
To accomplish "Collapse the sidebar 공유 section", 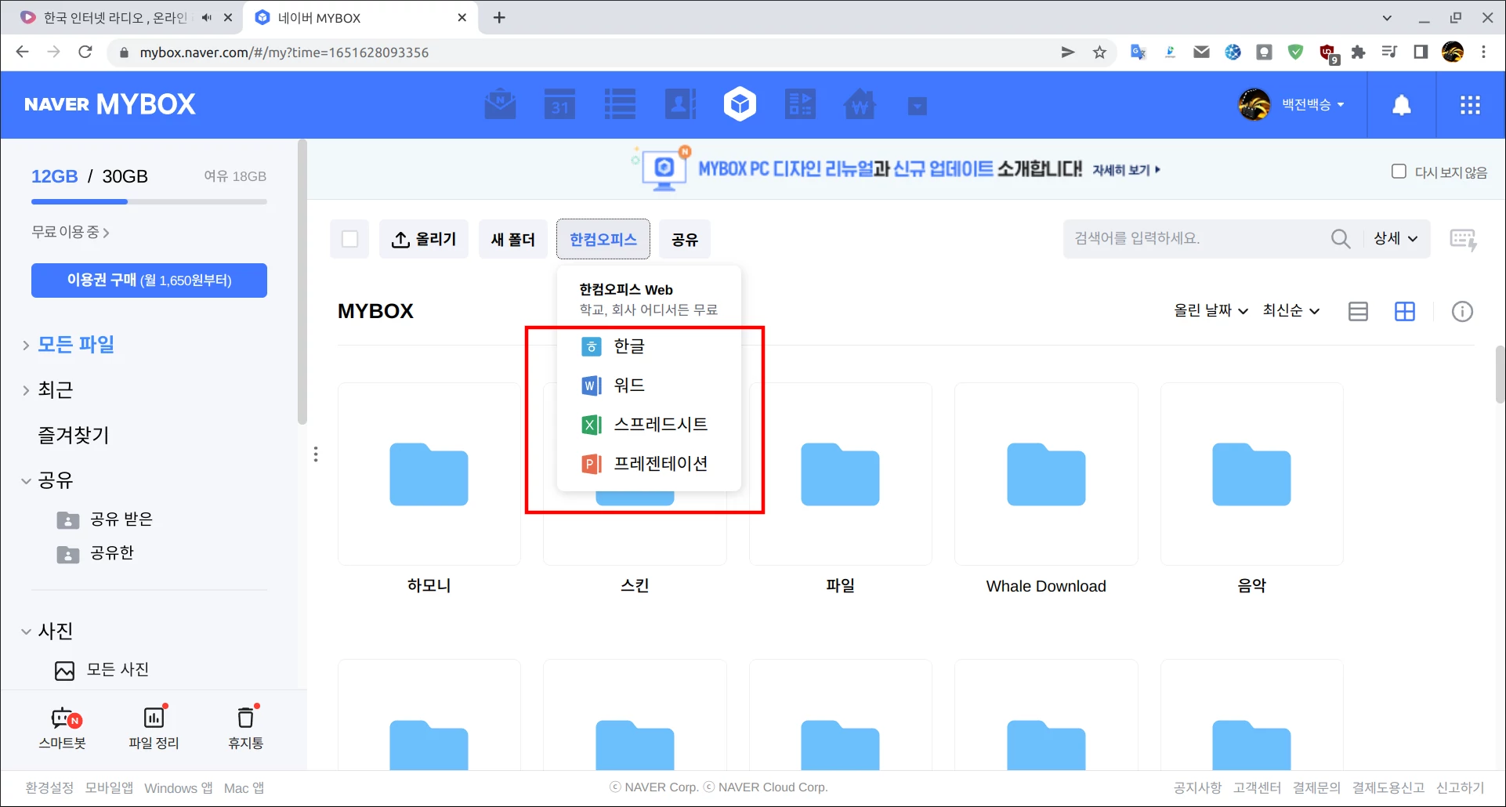I will pyautogui.click(x=26, y=480).
